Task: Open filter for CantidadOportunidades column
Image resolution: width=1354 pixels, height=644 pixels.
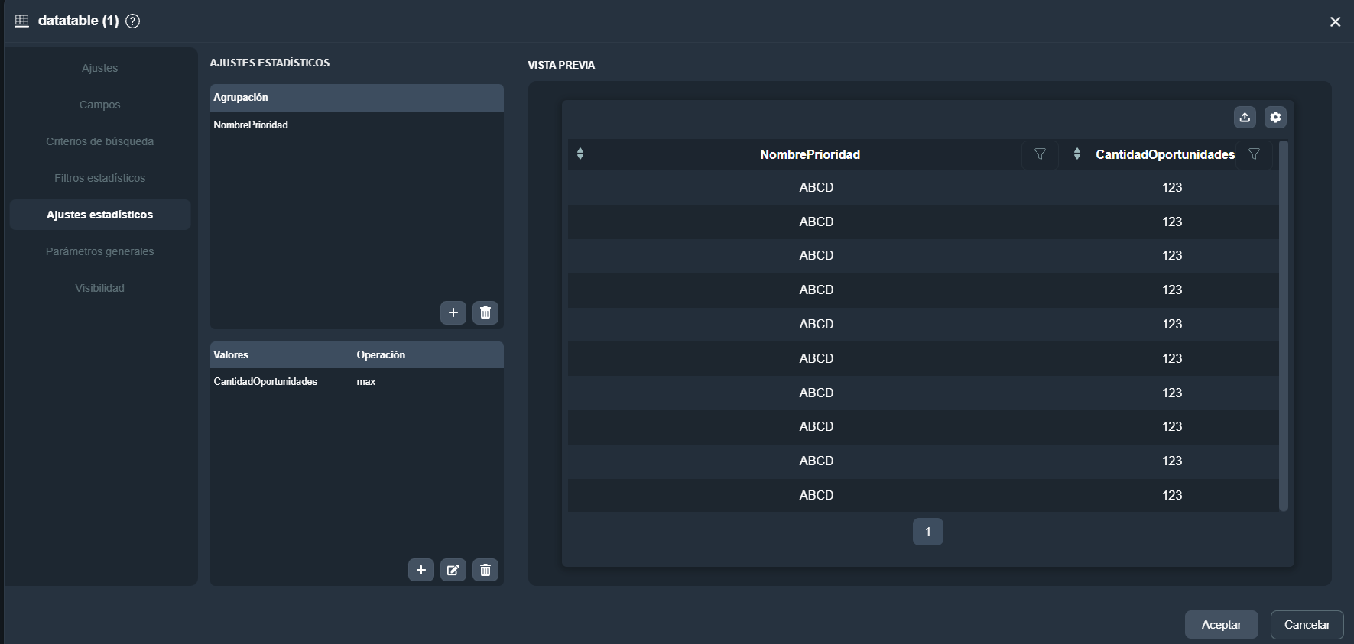Action: tap(1254, 154)
